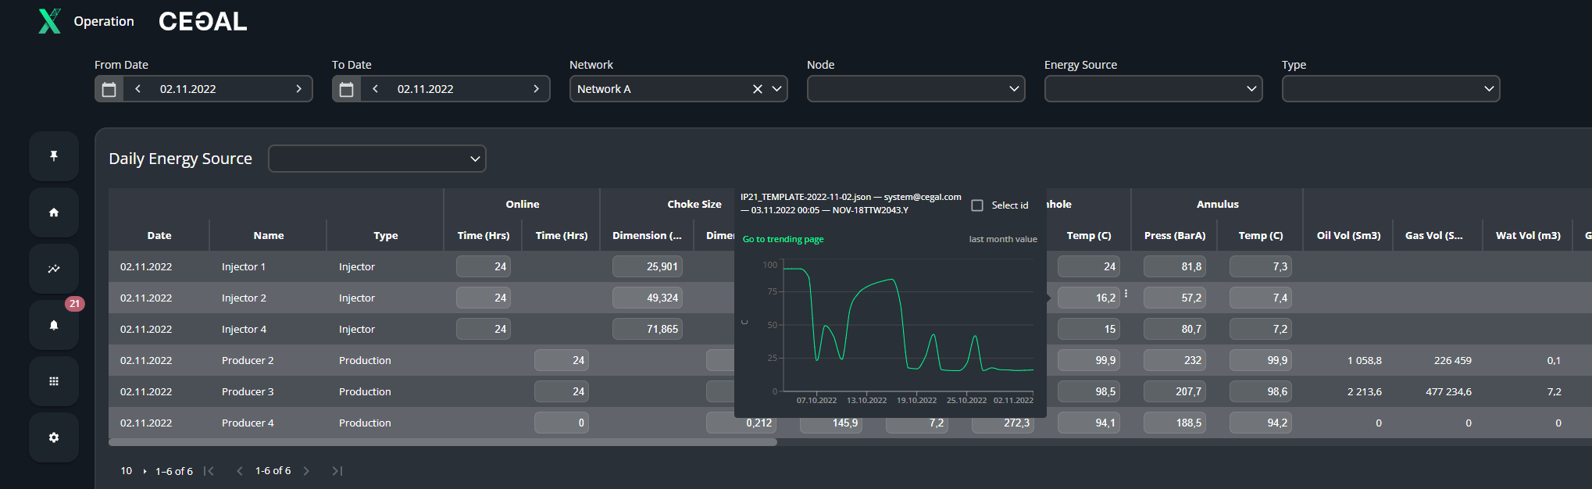Edit Producer 4 online time field 0
The image size is (1592, 489).
pos(562,423)
